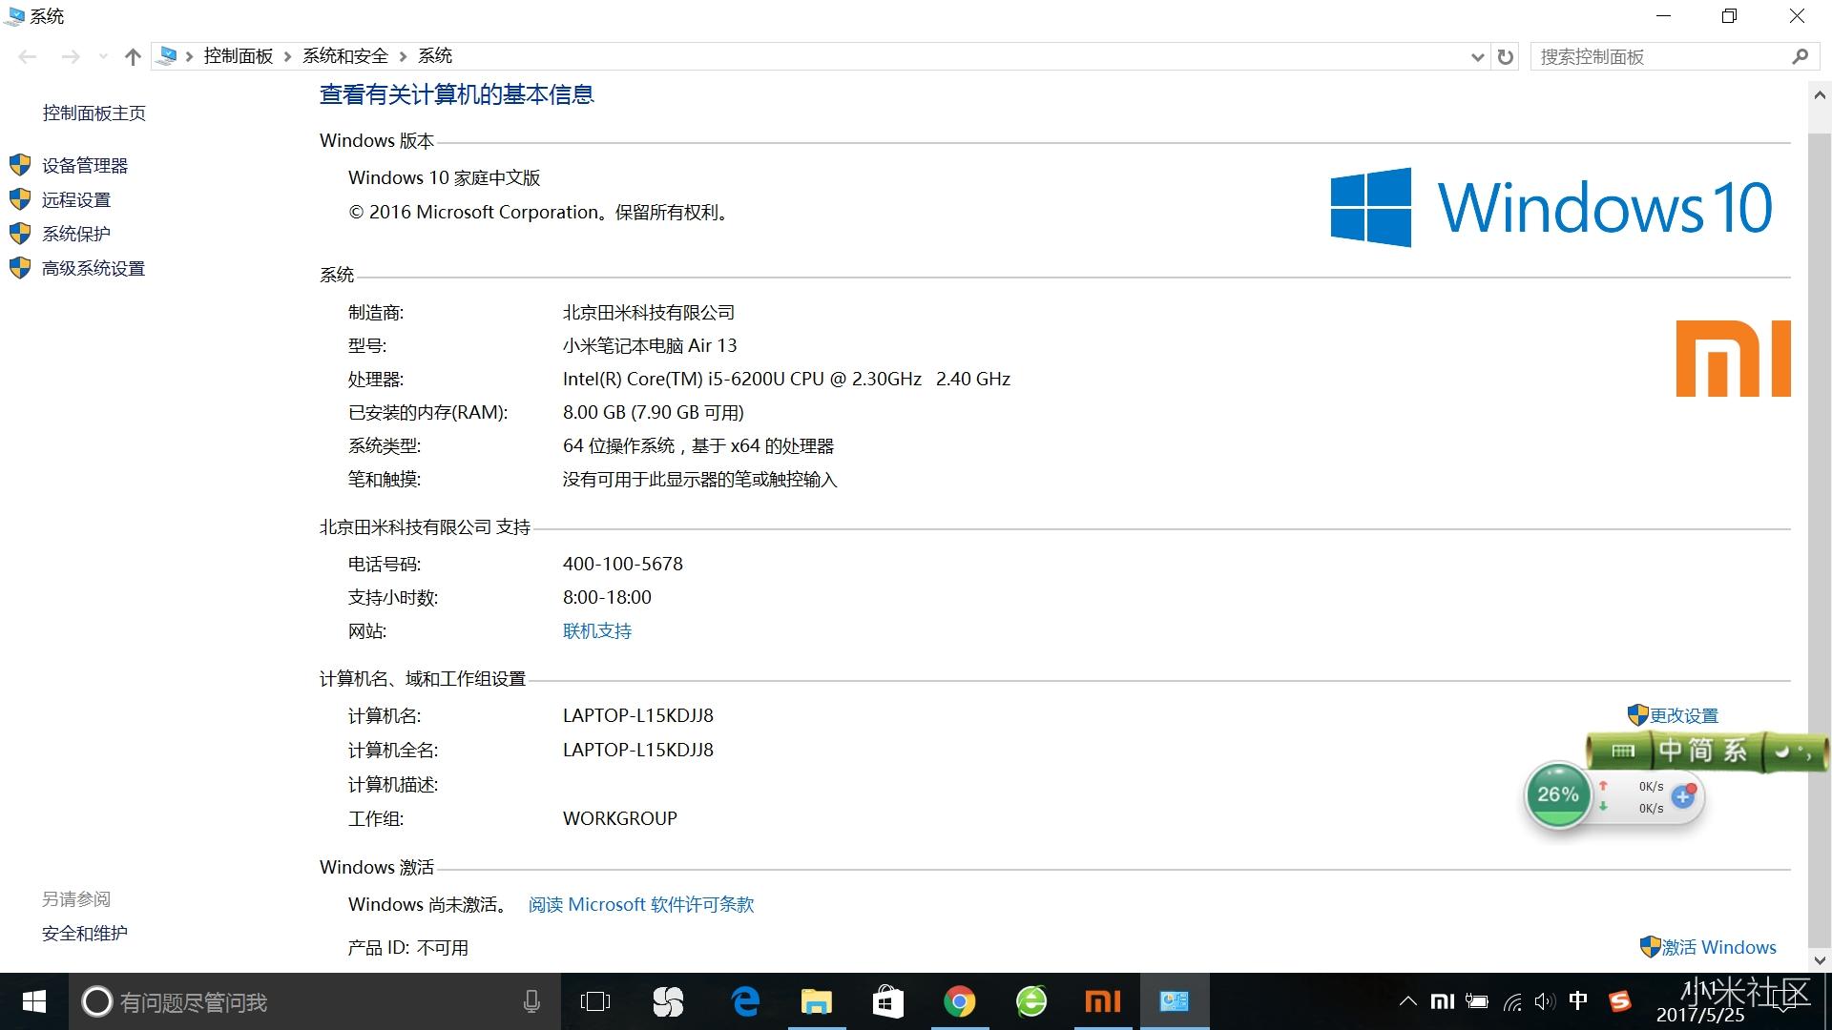Toggle 中 Chinese mode on IME bar
1832x1030 pixels.
click(1670, 751)
